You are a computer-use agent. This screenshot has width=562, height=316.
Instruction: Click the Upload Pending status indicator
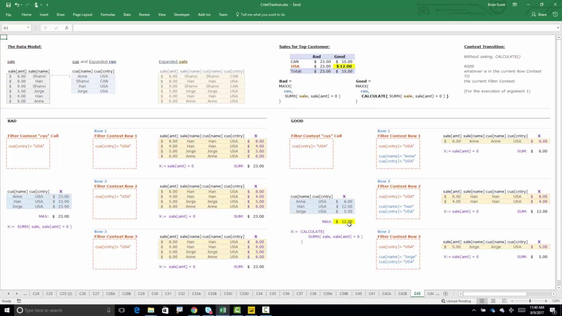(456, 301)
